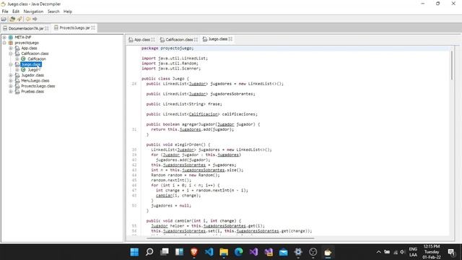Open OBS Studio from taskbar
The width and height of the screenshot is (462, 260).
pos(313,252)
